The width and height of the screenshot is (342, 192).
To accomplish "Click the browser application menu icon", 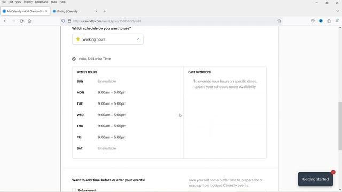I will [x=337, y=21].
